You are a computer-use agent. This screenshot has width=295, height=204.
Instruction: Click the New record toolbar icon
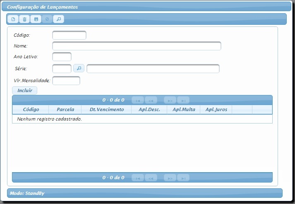[13, 19]
